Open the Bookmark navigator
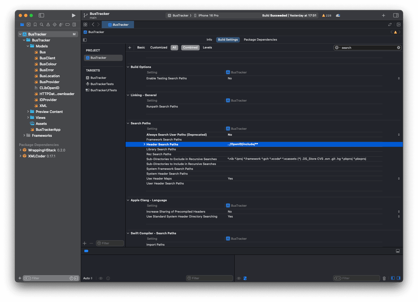This screenshot has height=302, width=418. (35, 24)
